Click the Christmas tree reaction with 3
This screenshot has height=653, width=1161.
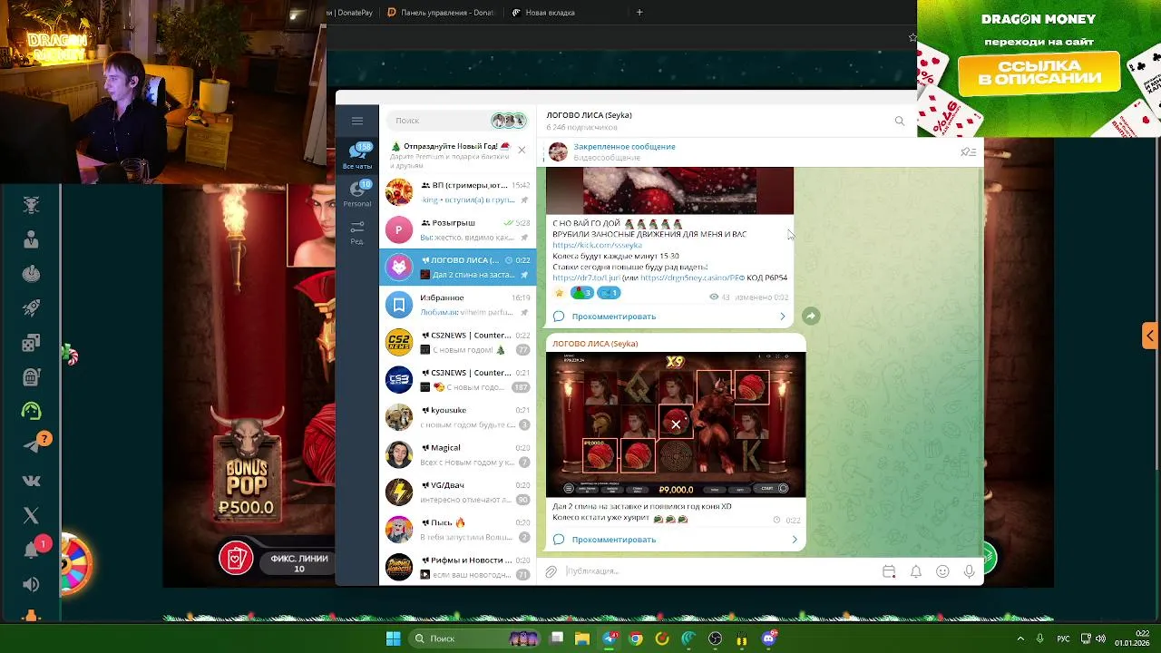tap(580, 293)
